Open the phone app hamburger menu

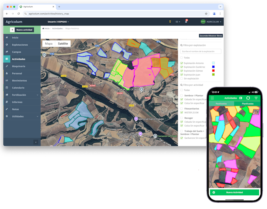(x=212, y=98)
